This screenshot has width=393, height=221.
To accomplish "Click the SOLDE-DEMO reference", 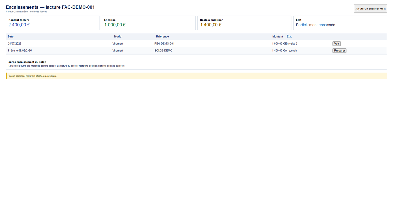I will [163, 51].
